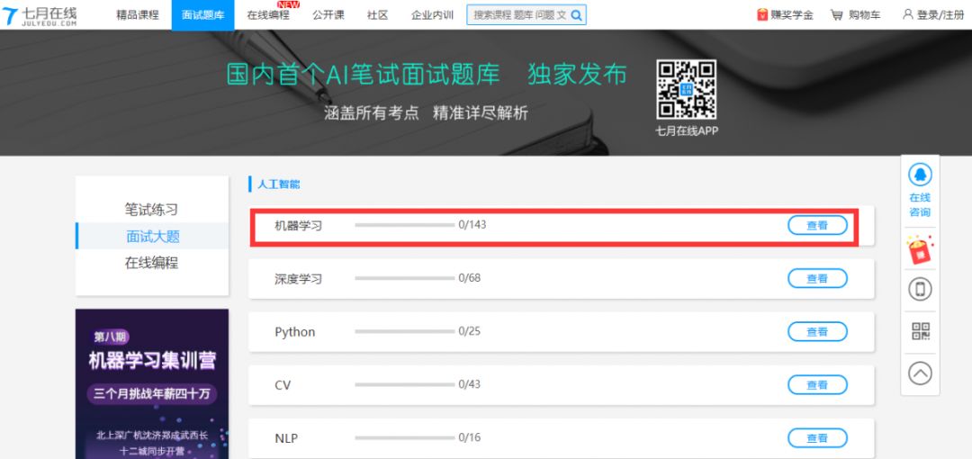Click the 0/16 progress count
972x459 pixels.
pyautogui.click(x=470, y=438)
